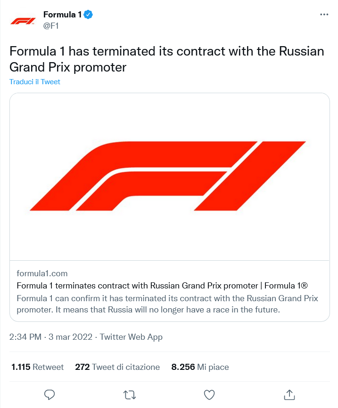Screen dimensions: 338x408
Task: Like the tweet with the heart icon
Action: click(209, 394)
